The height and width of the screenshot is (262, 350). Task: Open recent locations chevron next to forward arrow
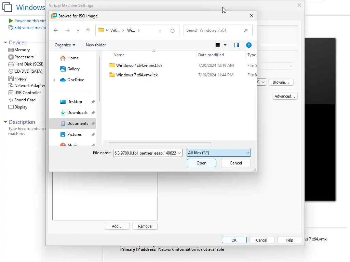[x=78, y=30]
